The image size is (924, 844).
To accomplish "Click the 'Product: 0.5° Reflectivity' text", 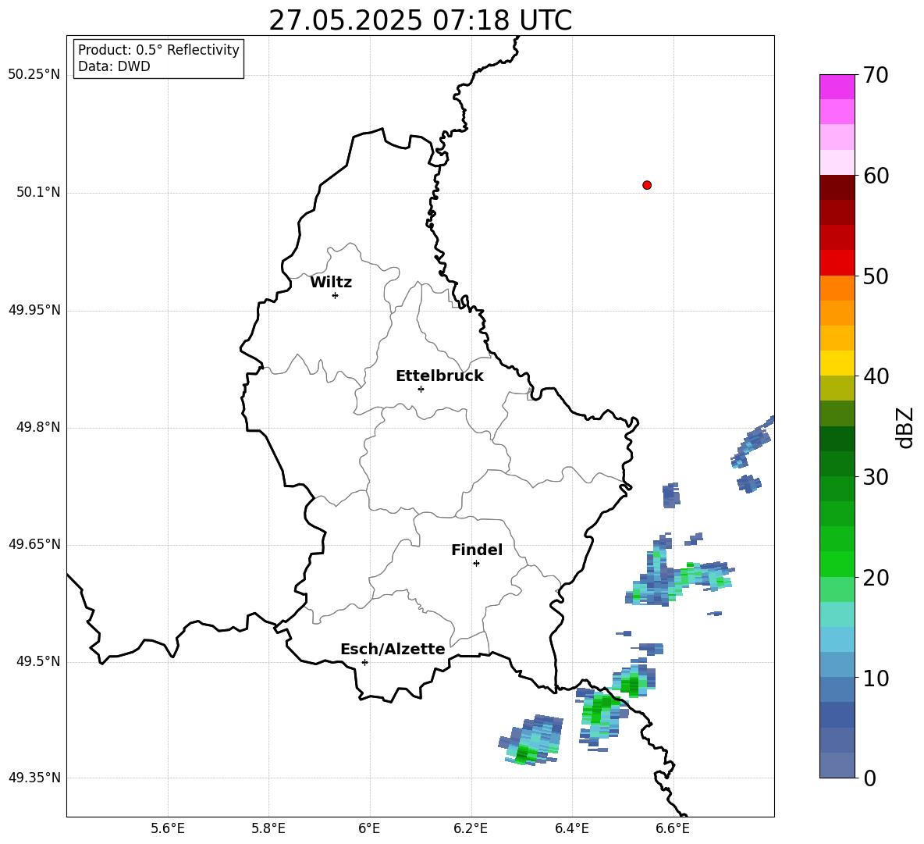I will pos(158,50).
